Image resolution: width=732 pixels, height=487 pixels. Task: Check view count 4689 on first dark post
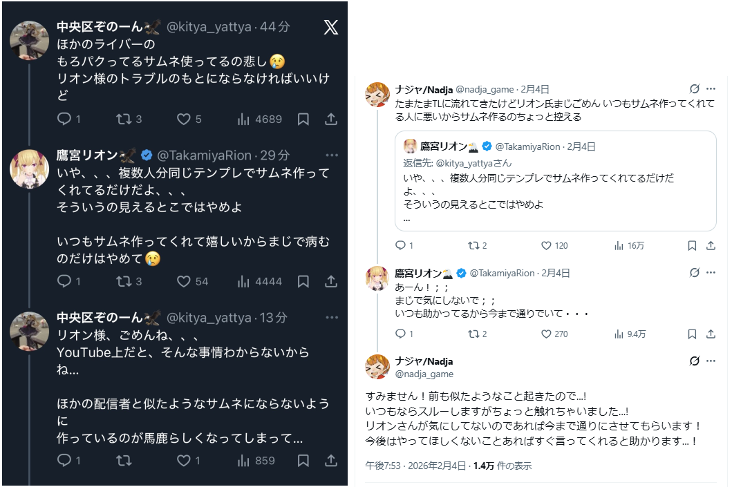click(x=259, y=119)
